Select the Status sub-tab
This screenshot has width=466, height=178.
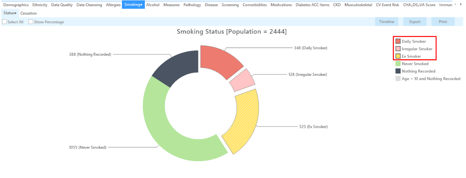[x=10, y=13]
